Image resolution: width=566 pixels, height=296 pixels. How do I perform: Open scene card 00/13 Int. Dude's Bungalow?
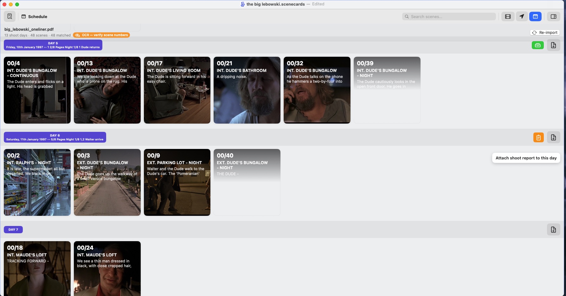click(x=107, y=90)
